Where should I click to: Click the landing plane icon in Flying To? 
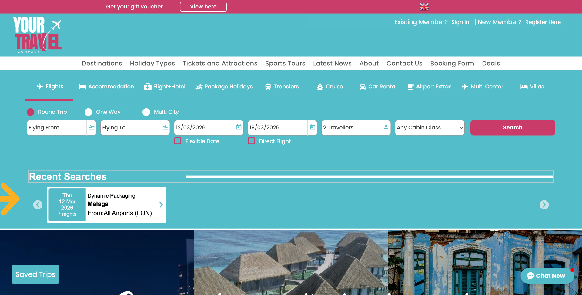[165, 127]
